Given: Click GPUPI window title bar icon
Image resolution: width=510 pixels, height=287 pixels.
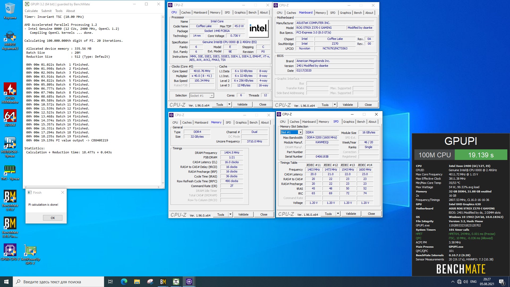Looking at the screenshot, I should click(x=27, y=4).
